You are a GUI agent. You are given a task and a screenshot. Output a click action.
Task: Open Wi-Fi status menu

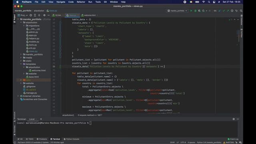pos(204,2)
